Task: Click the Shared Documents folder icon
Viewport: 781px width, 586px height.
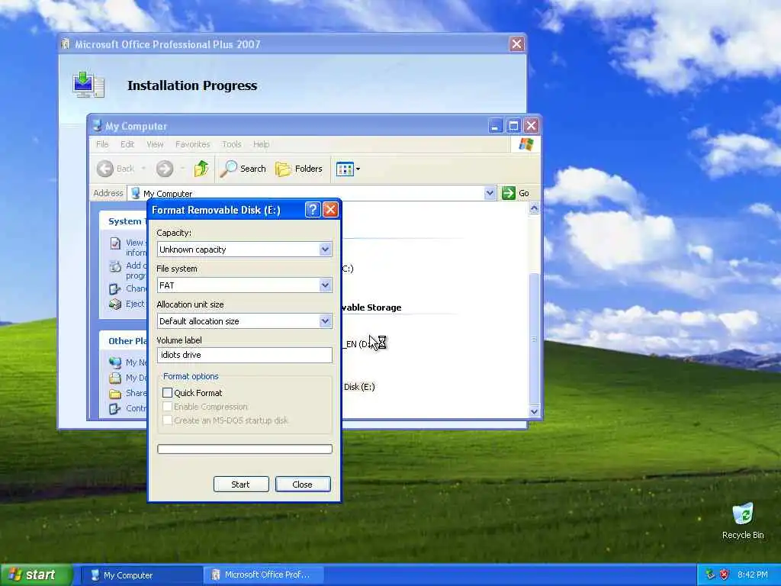Action: coord(115,394)
